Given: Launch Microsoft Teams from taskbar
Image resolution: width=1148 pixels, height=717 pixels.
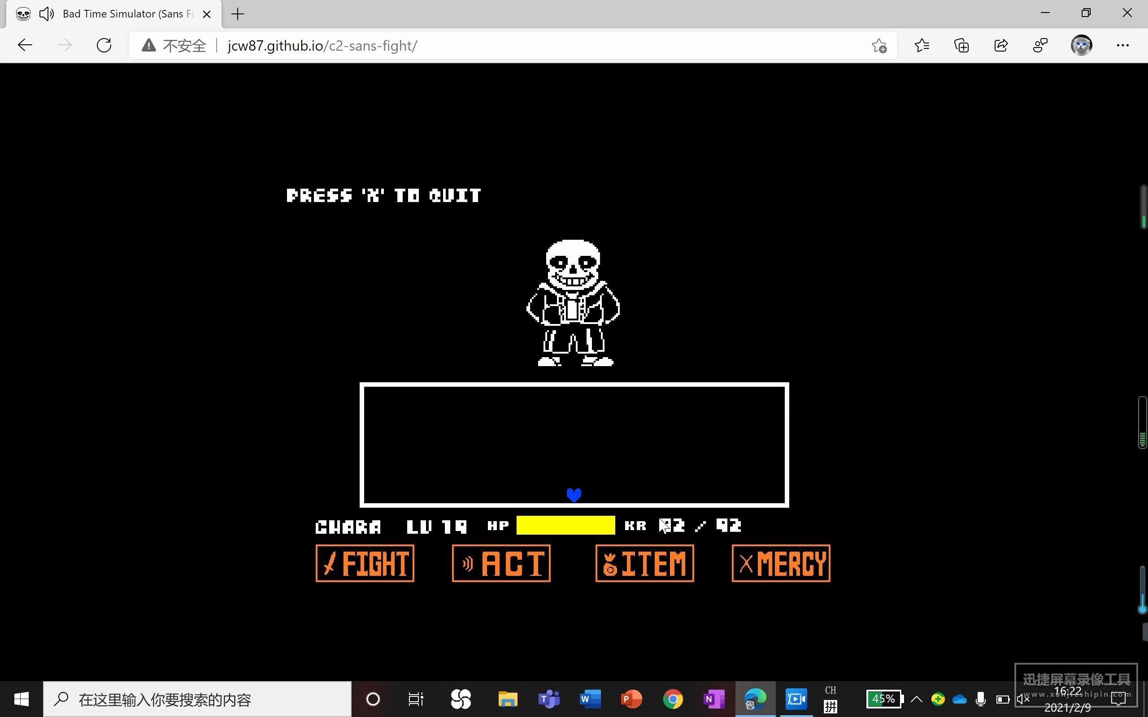Looking at the screenshot, I should tap(549, 699).
